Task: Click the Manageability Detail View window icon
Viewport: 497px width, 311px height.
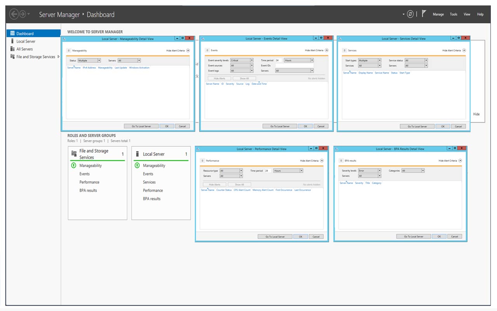Action: click(x=64, y=39)
